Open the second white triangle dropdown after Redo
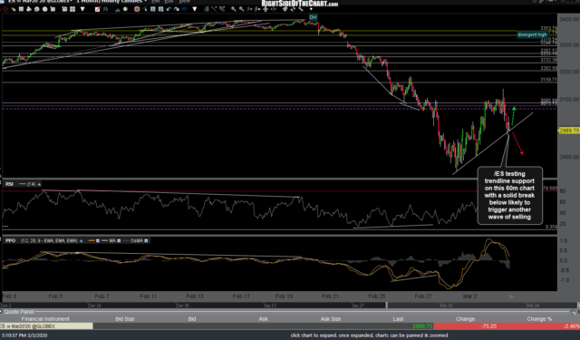This screenshot has height=340, width=580. pyautogui.click(x=195, y=9)
